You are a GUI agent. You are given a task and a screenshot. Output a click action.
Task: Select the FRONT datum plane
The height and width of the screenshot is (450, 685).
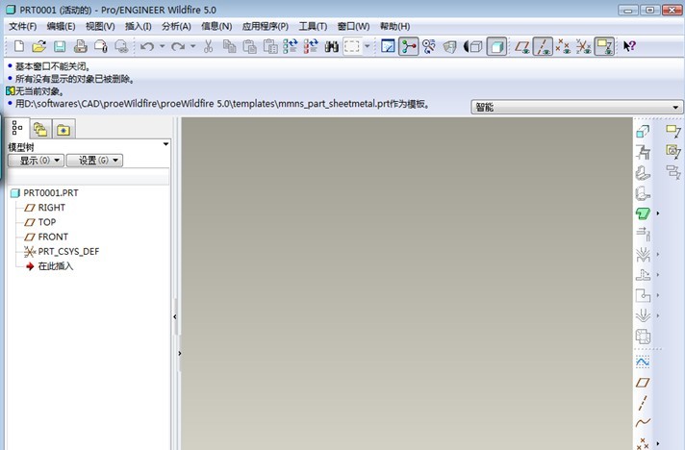46,237
